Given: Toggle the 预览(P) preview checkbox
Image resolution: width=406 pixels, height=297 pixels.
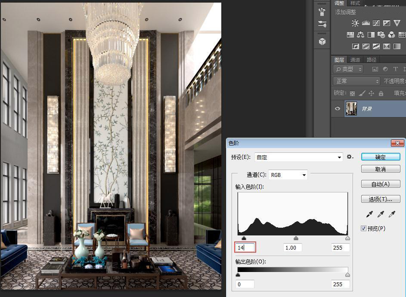Looking at the screenshot, I should coord(363,228).
